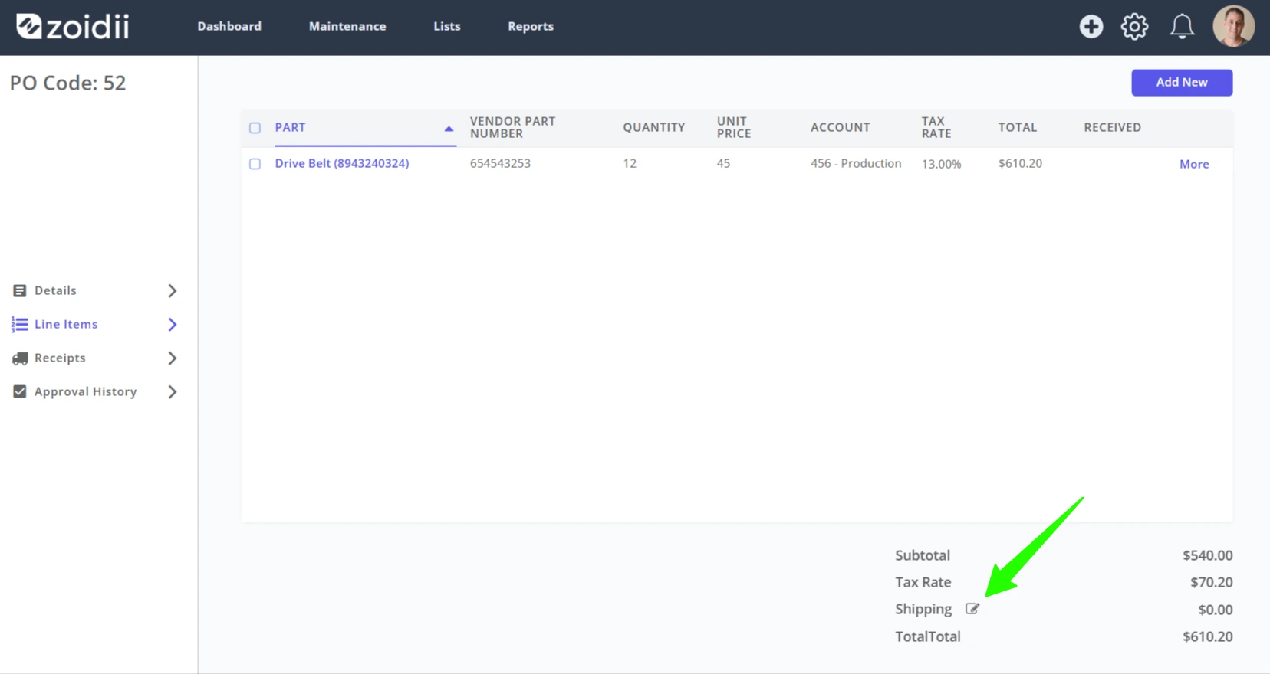Click the Details sidebar icon
The image size is (1270, 674).
[x=20, y=291]
